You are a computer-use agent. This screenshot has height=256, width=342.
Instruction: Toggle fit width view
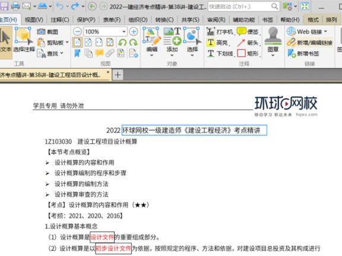coord(99,42)
